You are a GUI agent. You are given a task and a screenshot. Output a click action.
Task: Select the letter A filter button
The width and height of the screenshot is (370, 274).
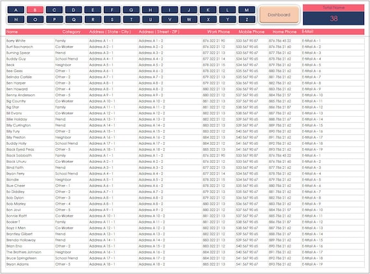[16, 10]
